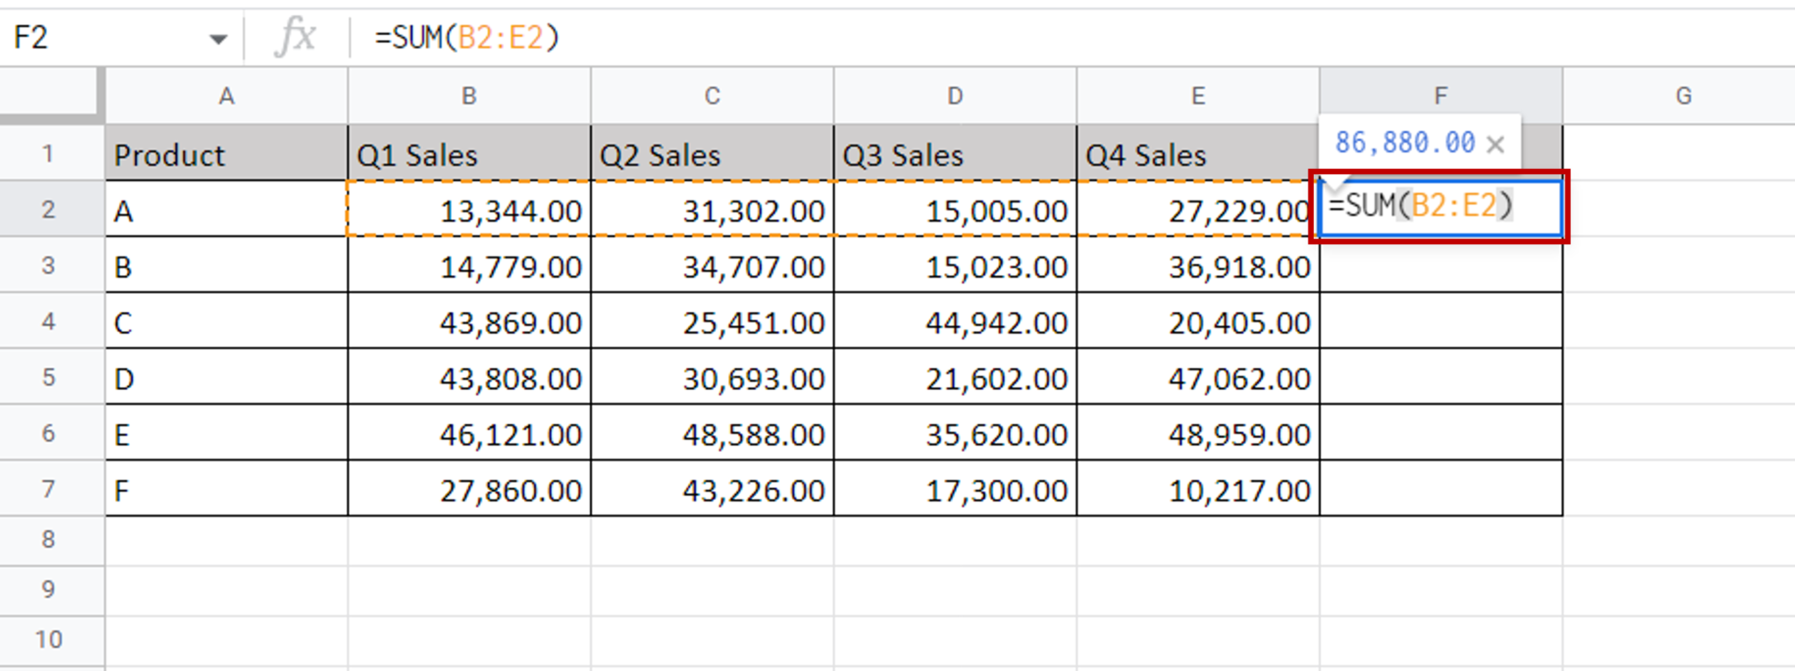Image resolution: width=1795 pixels, height=671 pixels.
Task: Click cell with 36,918.00
Action: click(1197, 265)
